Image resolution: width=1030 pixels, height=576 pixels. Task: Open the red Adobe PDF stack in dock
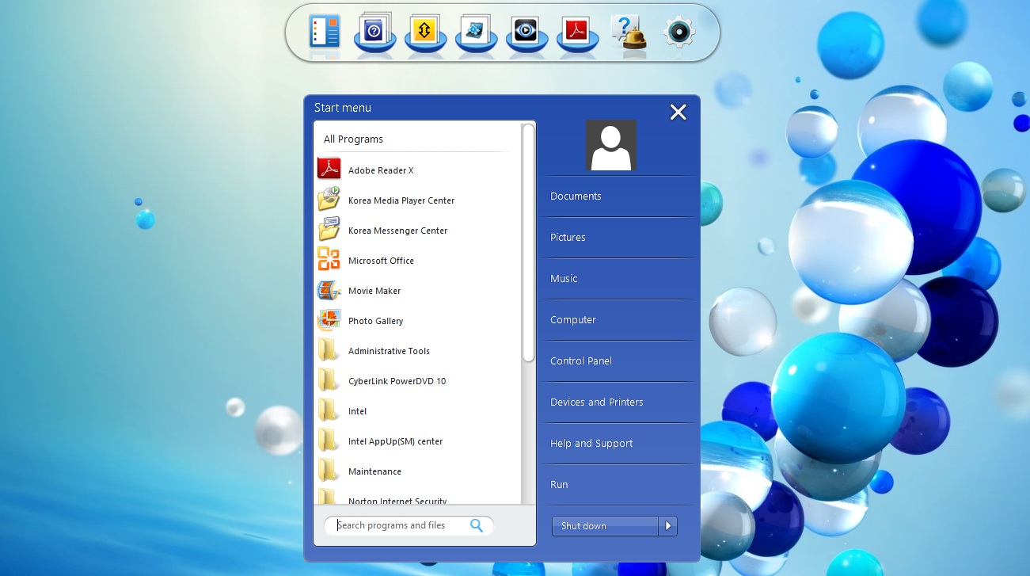pos(577,32)
